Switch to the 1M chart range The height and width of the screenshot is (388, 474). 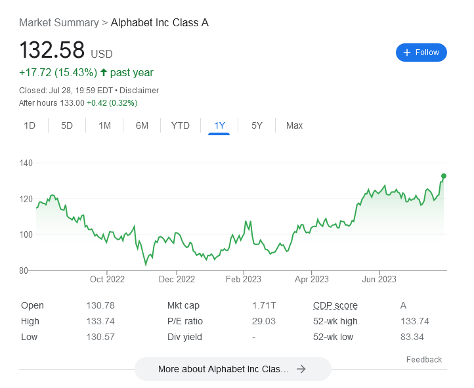(104, 125)
